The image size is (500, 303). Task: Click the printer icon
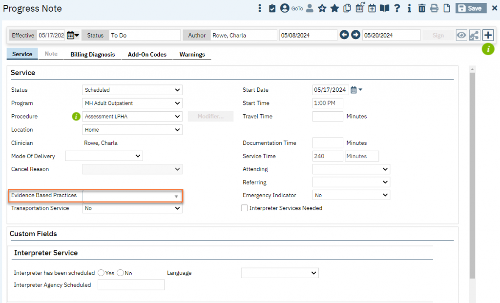point(434,8)
